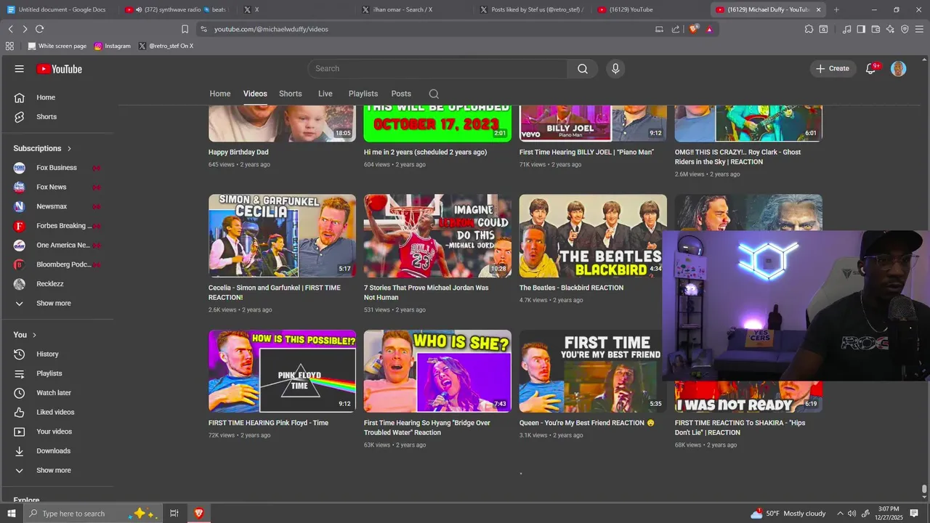Click the YouTube logo

tap(60, 69)
